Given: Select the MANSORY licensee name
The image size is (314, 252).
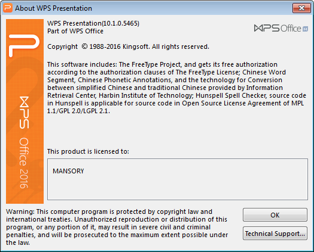Looking at the screenshot, I should [68, 171].
